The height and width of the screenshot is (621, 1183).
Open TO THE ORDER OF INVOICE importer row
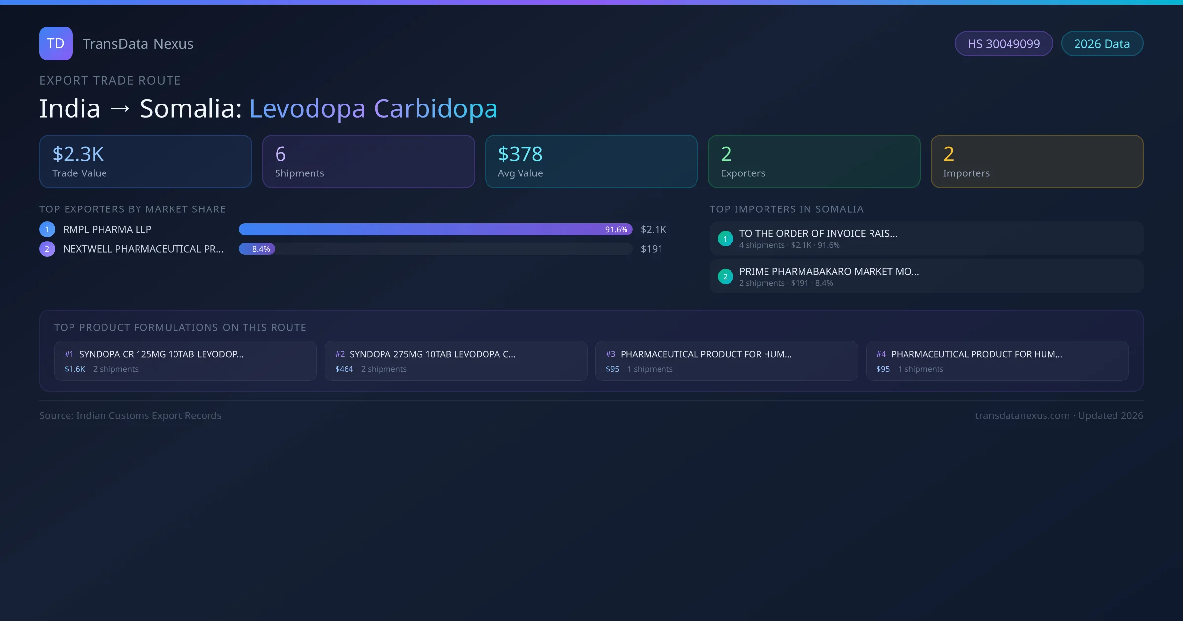click(926, 239)
